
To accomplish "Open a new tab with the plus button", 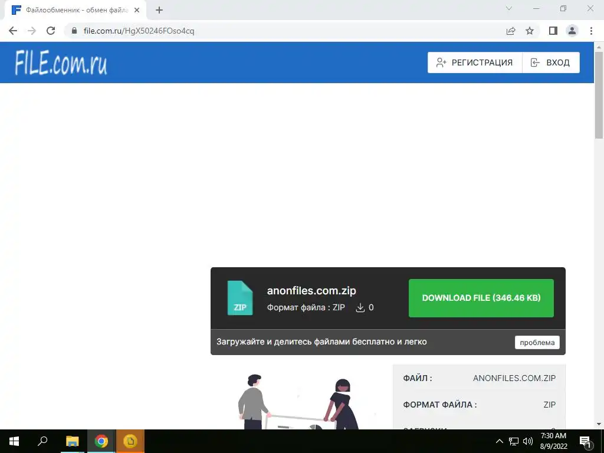I will pyautogui.click(x=159, y=10).
